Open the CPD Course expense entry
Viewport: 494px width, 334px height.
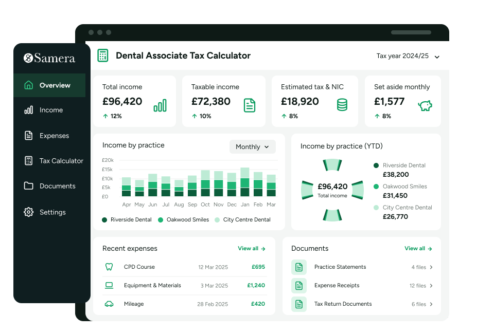pyautogui.click(x=185, y=267)
